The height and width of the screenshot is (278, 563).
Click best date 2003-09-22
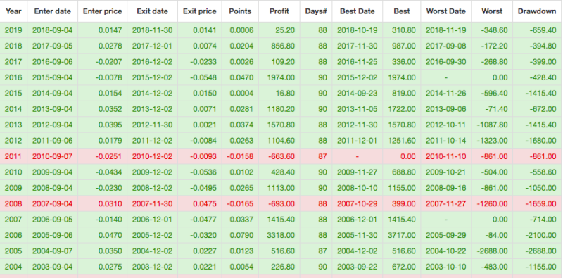(x=358, y=267)
